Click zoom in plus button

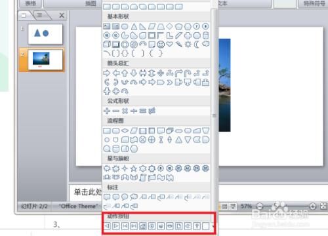[x=313, y=206]
